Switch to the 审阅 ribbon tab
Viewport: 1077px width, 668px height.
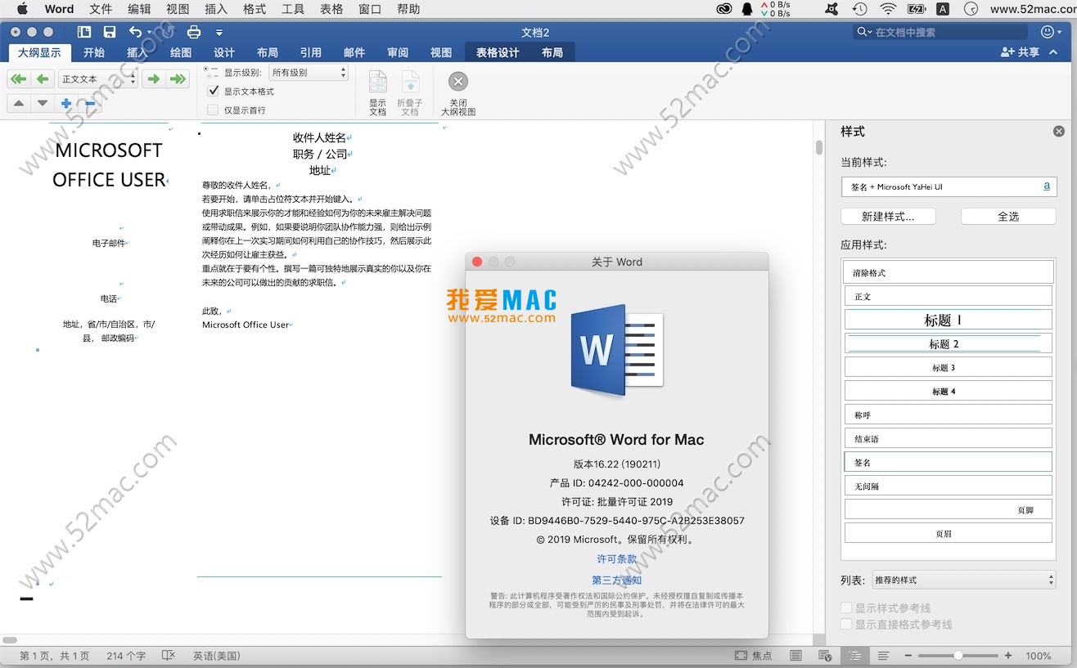(398, 52)
